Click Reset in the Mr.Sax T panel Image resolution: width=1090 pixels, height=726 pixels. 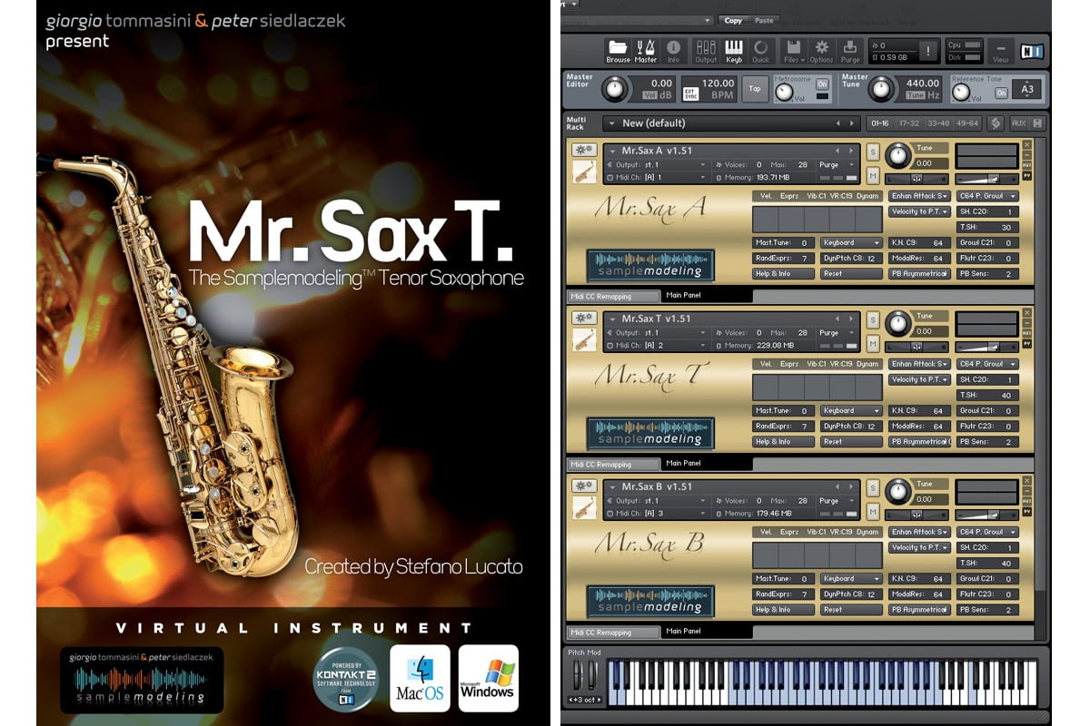point(851,441)
